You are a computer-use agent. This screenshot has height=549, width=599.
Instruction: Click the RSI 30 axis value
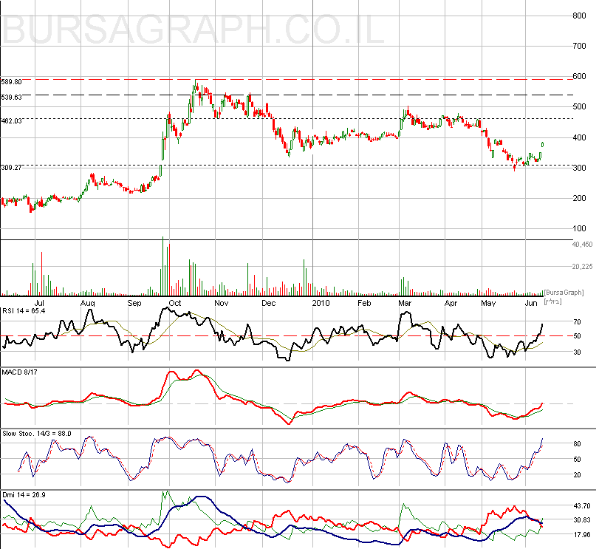pyautogui.click(x=578, y=352)
